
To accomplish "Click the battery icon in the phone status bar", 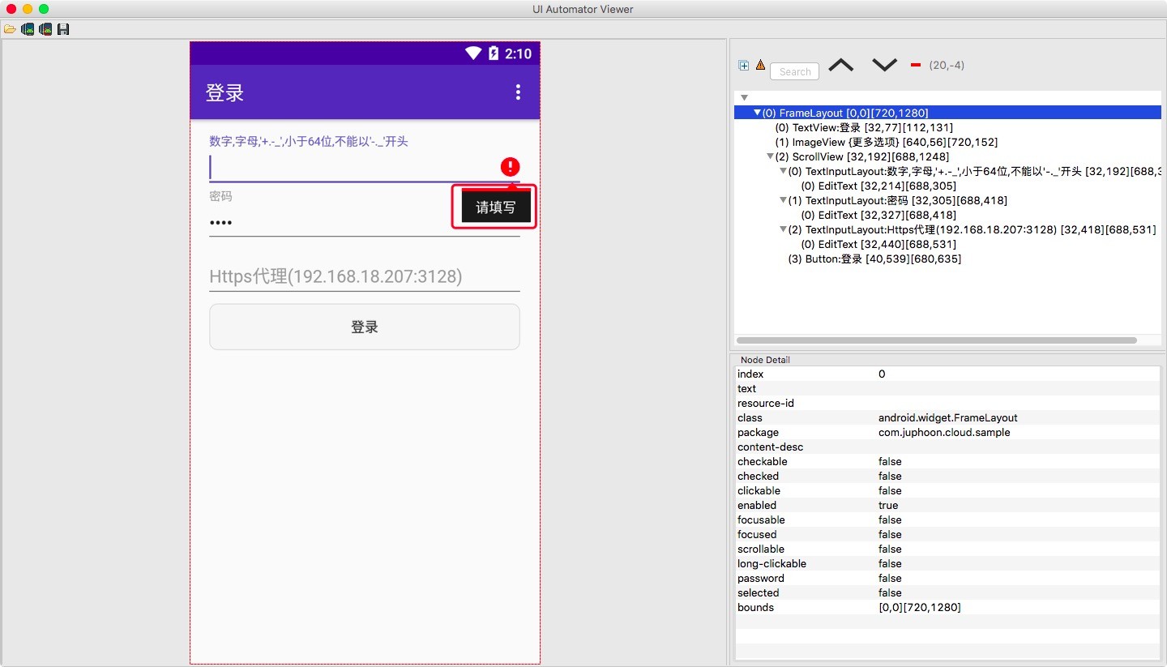I will tap(494, 53).
